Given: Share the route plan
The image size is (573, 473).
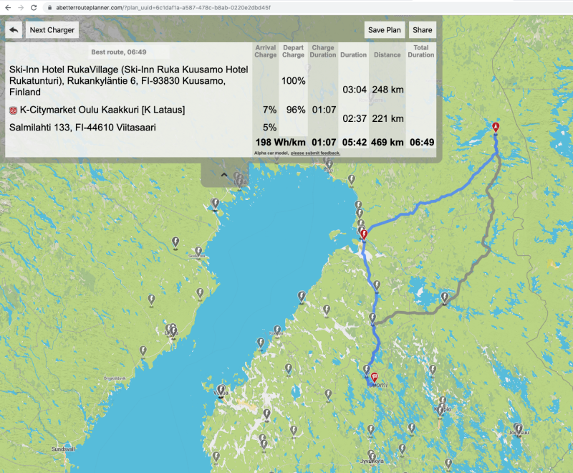Looking at the screenshot, I should (422, 30).
